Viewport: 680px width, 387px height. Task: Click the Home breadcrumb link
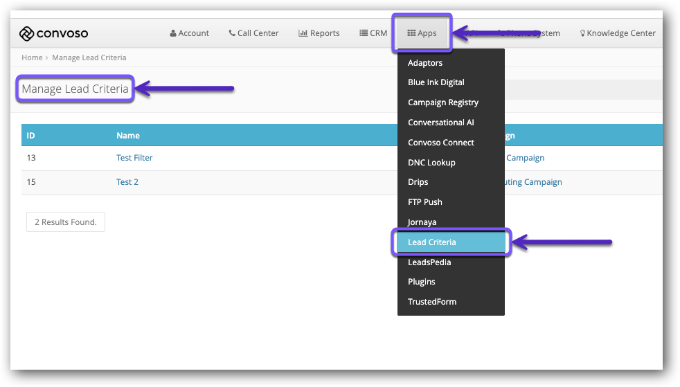pos(32,57)
